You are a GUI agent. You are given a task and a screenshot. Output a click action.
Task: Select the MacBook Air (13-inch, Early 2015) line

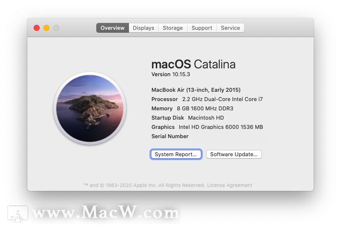196,90
